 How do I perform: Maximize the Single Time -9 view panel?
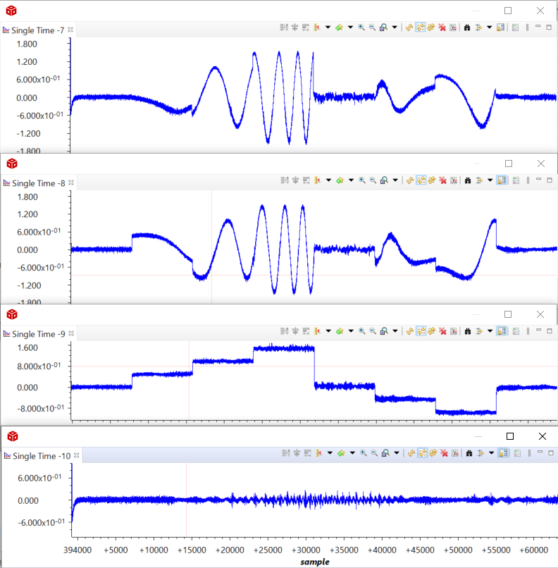[550, 331]
